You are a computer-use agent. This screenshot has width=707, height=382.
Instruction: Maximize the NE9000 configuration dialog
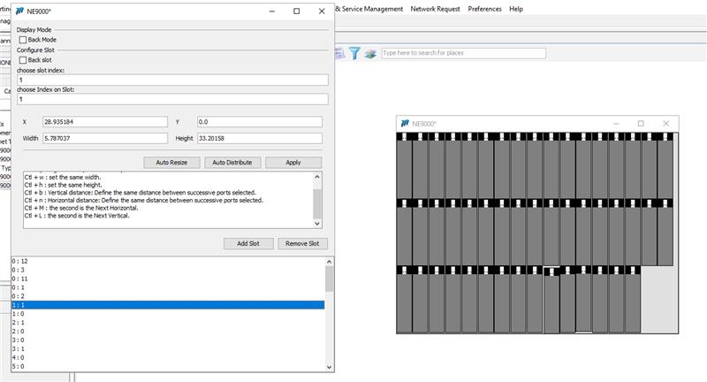(296, 11)
